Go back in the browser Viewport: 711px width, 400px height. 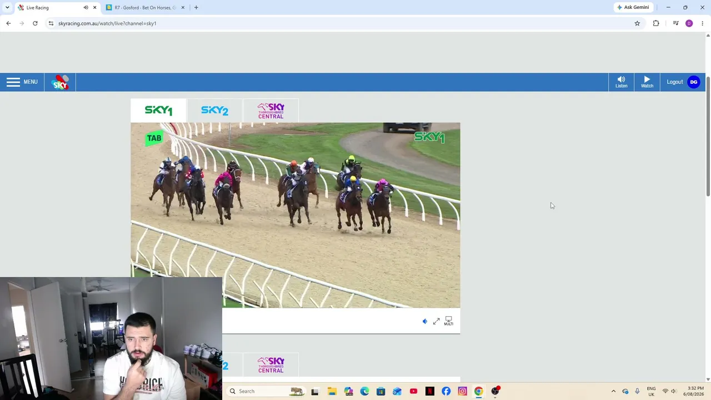pos(8,23)
